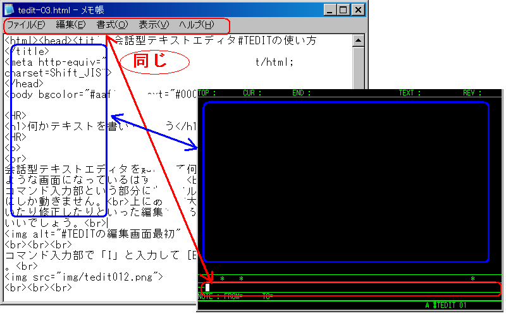
Task: Click the TOP field in the TEDIT header
Action: 207,93
